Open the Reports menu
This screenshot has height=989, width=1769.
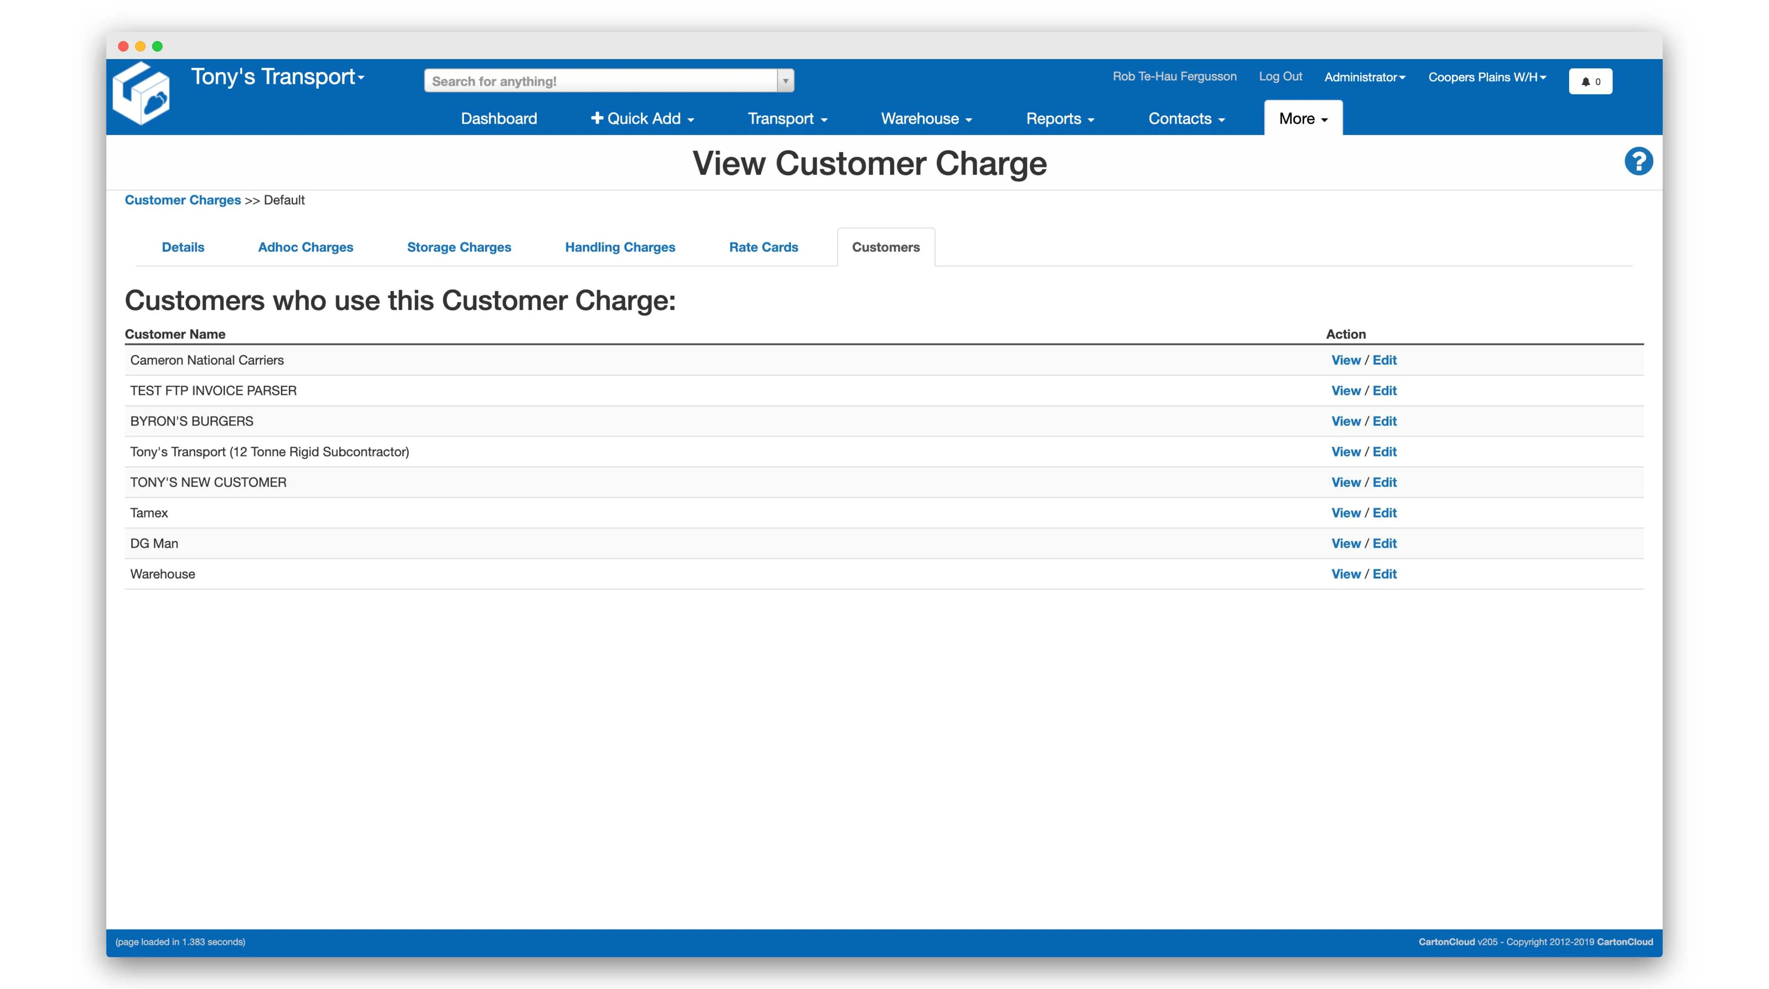coord(1060,119)
